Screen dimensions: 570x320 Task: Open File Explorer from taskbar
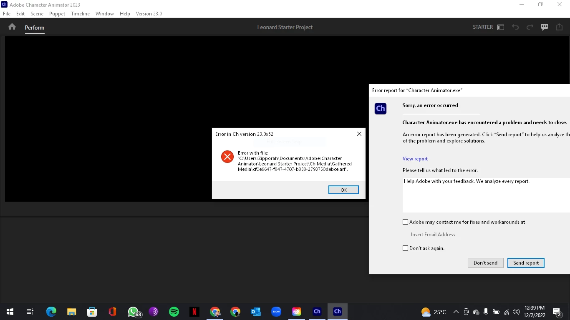point(72,312)
